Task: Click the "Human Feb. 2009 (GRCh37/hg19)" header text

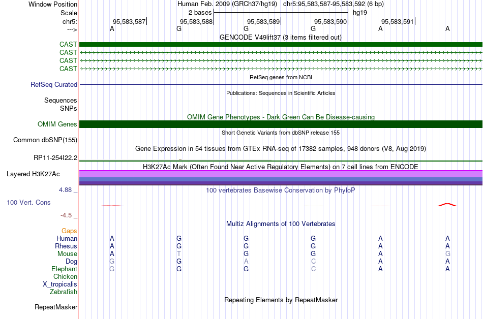Action: pyautogui.click(x=227, y=4)
